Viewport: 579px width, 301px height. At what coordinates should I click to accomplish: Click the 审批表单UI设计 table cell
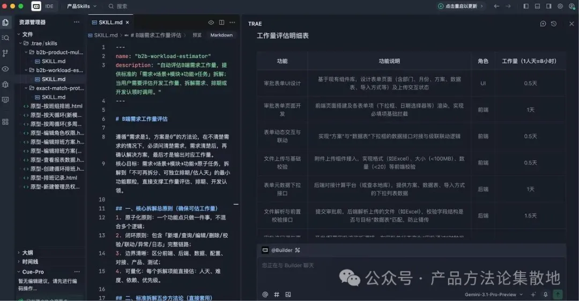(282, 83)
